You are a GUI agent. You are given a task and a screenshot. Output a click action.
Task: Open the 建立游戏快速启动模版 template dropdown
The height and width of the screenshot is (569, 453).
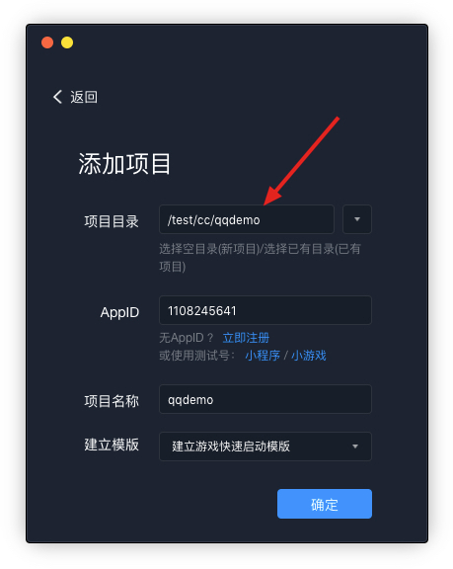click(x=265, y=447)
